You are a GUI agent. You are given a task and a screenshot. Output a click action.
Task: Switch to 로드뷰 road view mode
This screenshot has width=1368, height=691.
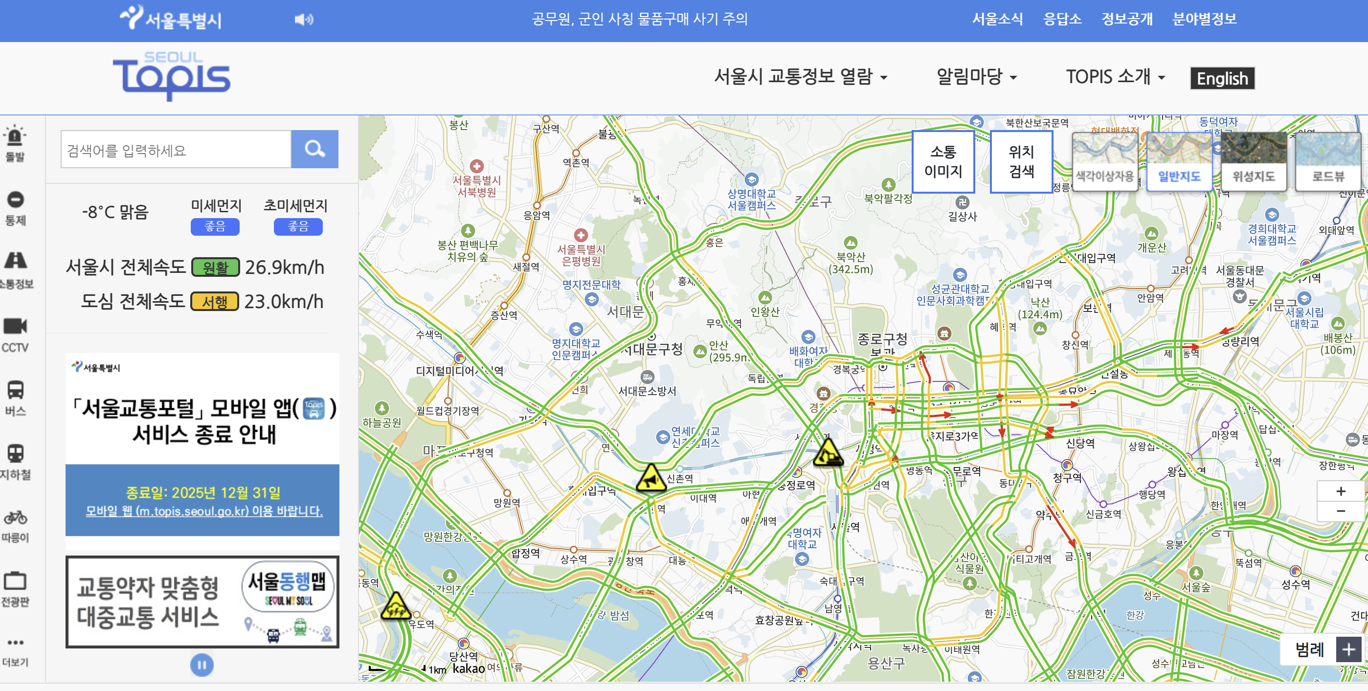tap(1328, 162)
